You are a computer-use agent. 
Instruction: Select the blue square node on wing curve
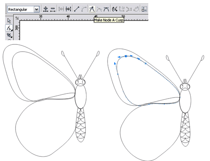pos(126,56)
